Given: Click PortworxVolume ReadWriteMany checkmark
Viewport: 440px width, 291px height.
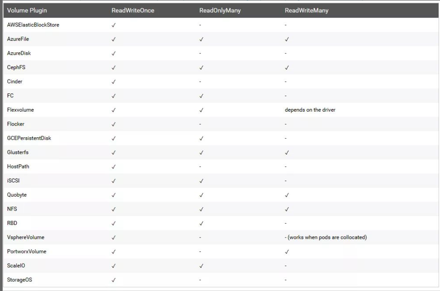Looking at the screenshot, I should point(287,252).
